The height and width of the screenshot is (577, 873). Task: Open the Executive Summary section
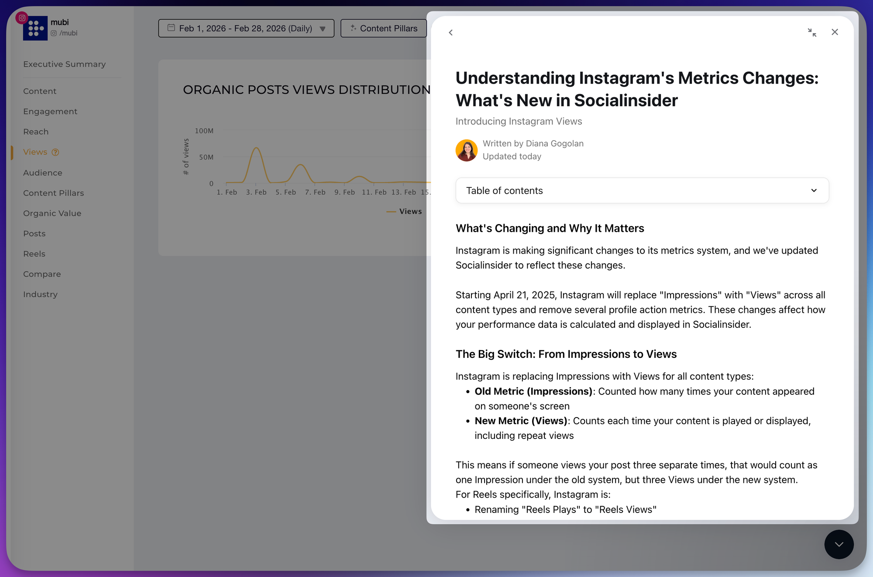[x=64, y=64]
